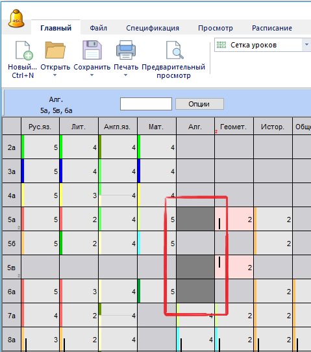Open the Расписание tab
The height and width of the screenshot is (352, 311).
pos(272,28)
